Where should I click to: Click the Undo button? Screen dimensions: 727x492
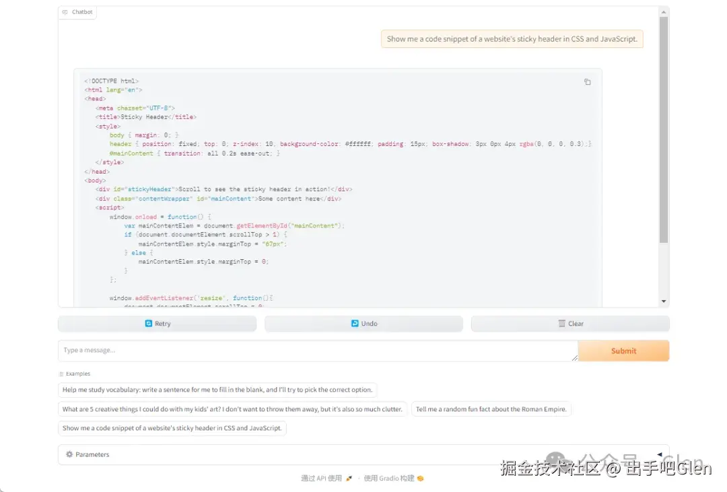pyautogui.click(x=363, y=323)
